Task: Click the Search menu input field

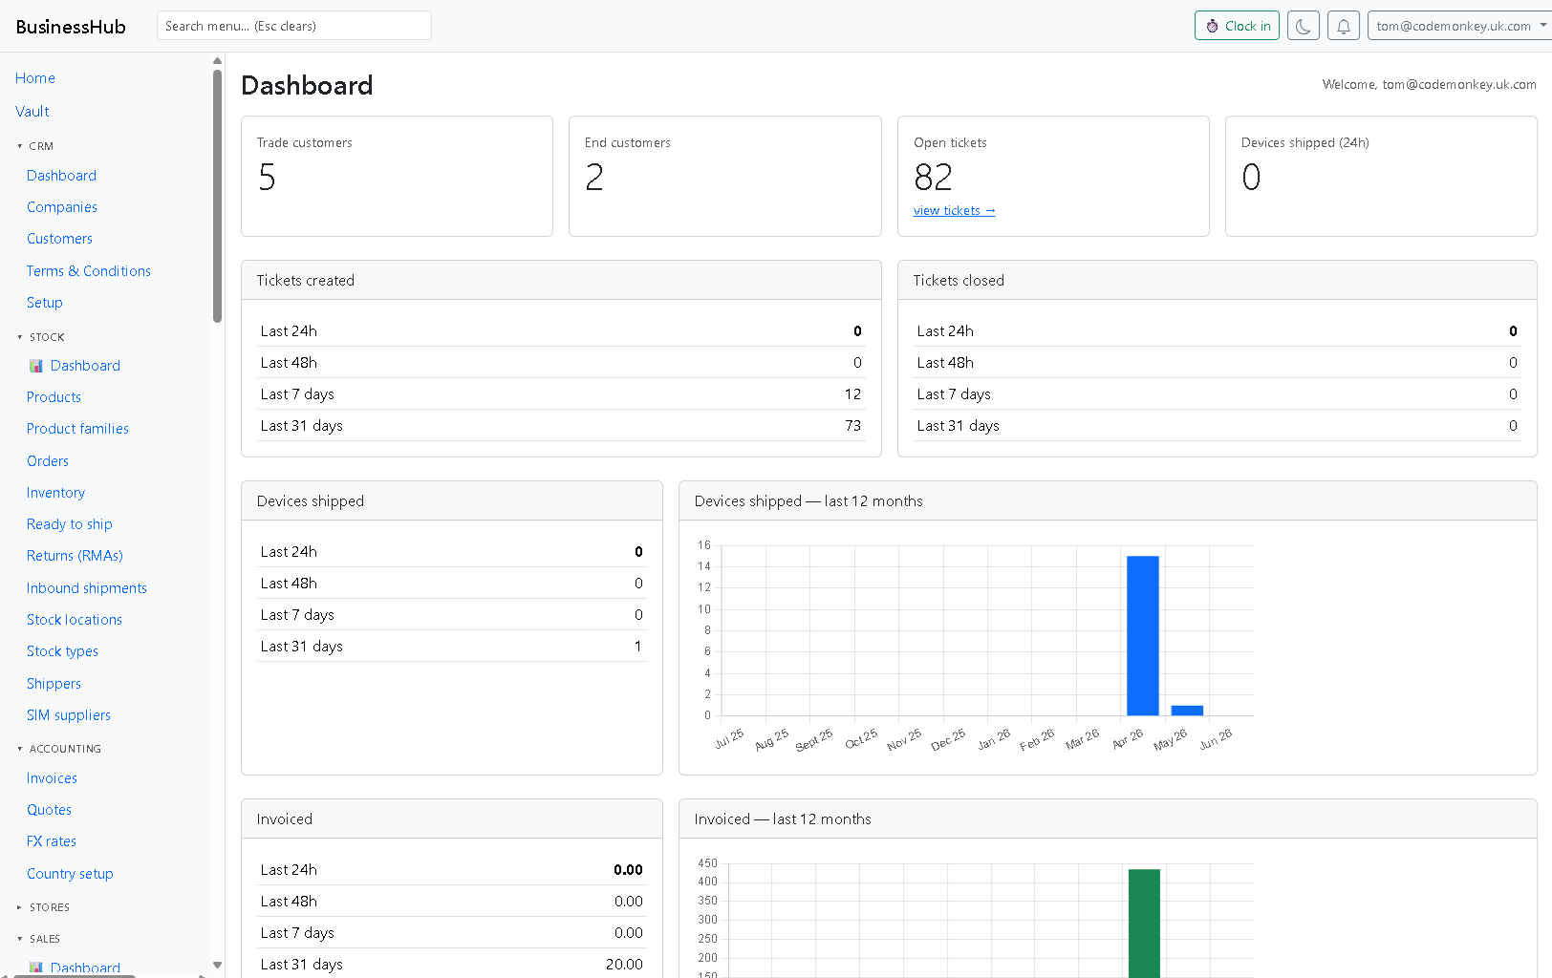Action: tap(294, 26)
